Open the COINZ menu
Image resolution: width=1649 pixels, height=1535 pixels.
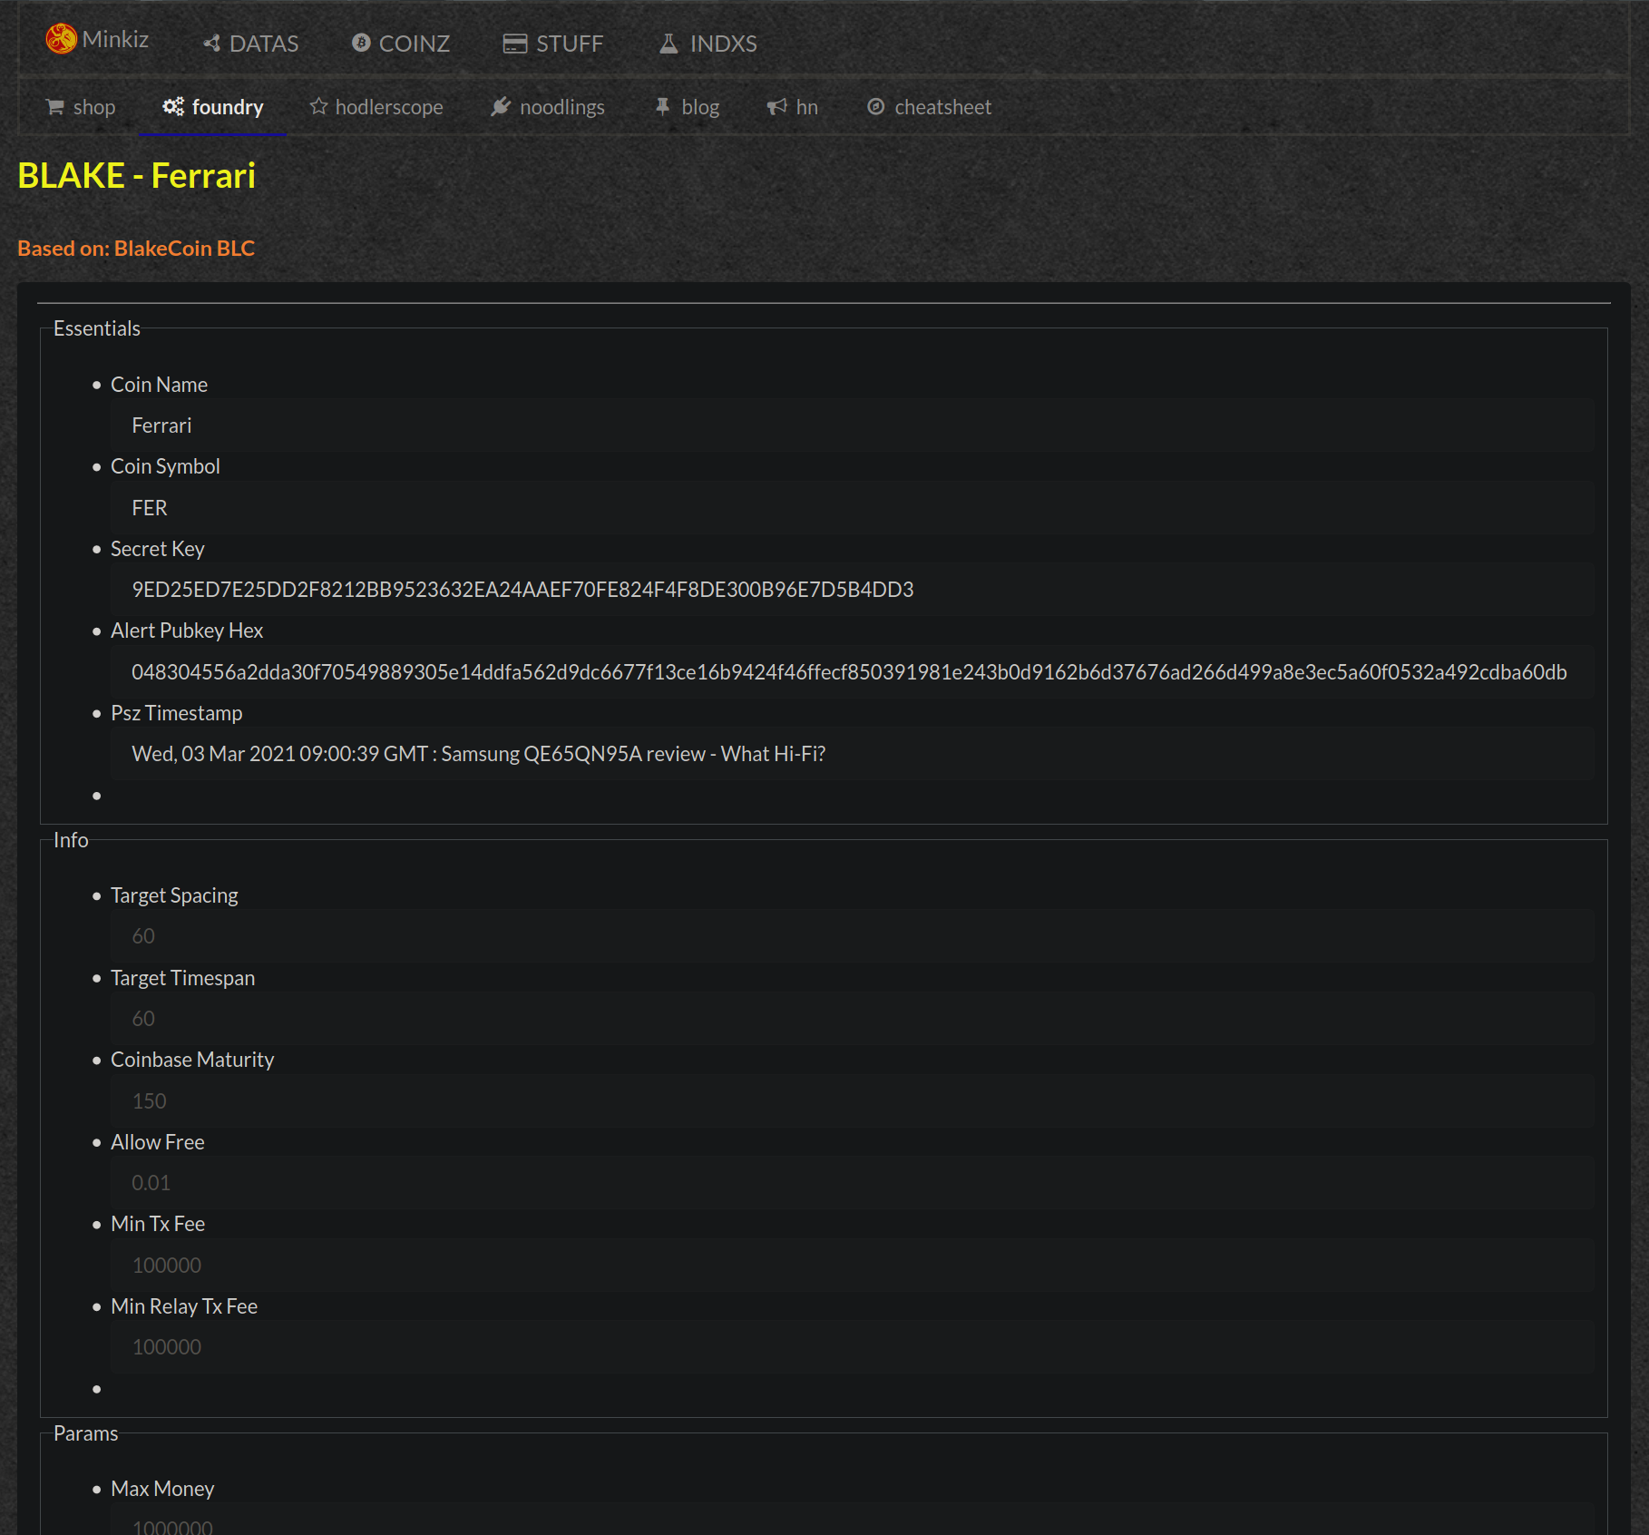pyautogui.click(x=401, y=44)
